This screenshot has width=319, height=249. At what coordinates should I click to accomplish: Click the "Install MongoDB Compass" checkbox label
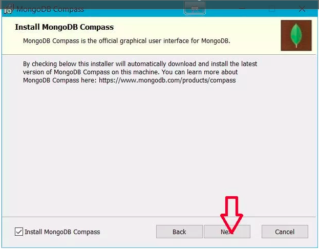point(62,232)
